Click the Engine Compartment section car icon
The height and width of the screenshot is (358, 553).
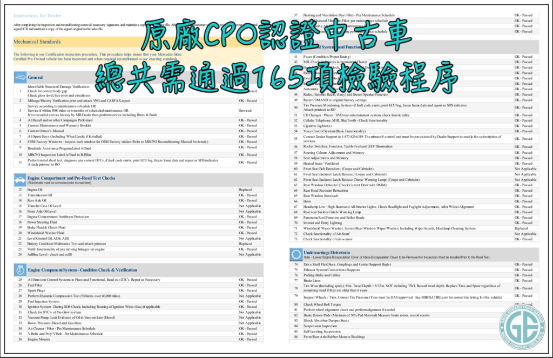20,180
